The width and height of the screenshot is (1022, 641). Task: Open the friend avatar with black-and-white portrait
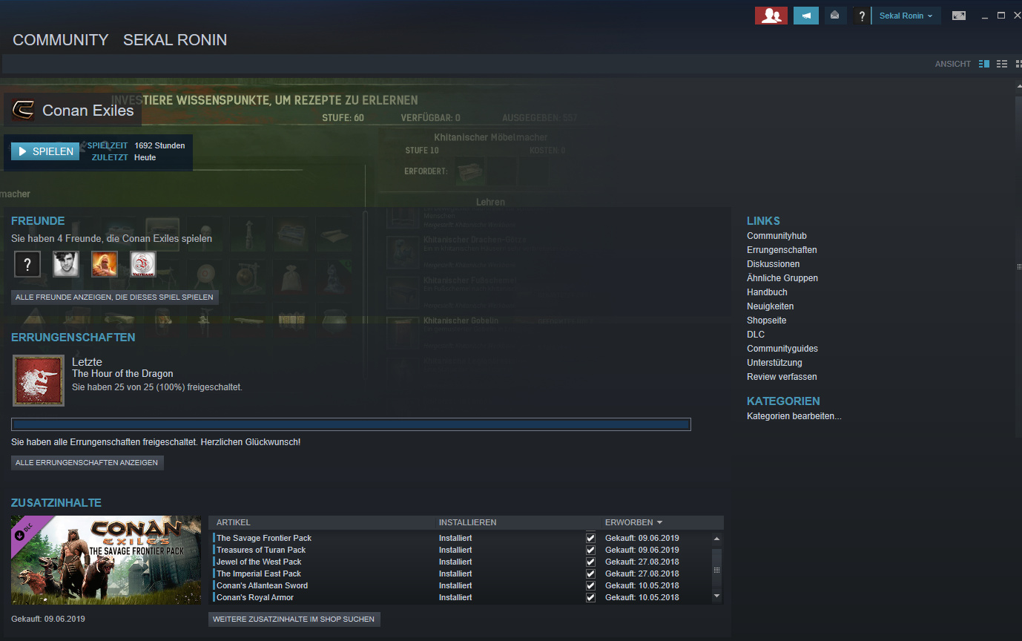(66, 264)
